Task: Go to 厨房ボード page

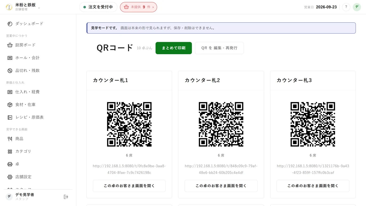Action: [38, 45]
